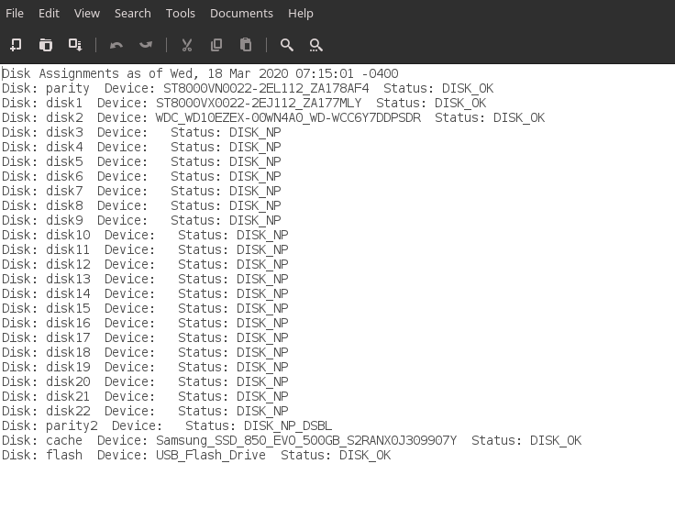Viewport: 675px width, 519px height.
Task: Click the 'cache' disk label
Action: [64, 440]
